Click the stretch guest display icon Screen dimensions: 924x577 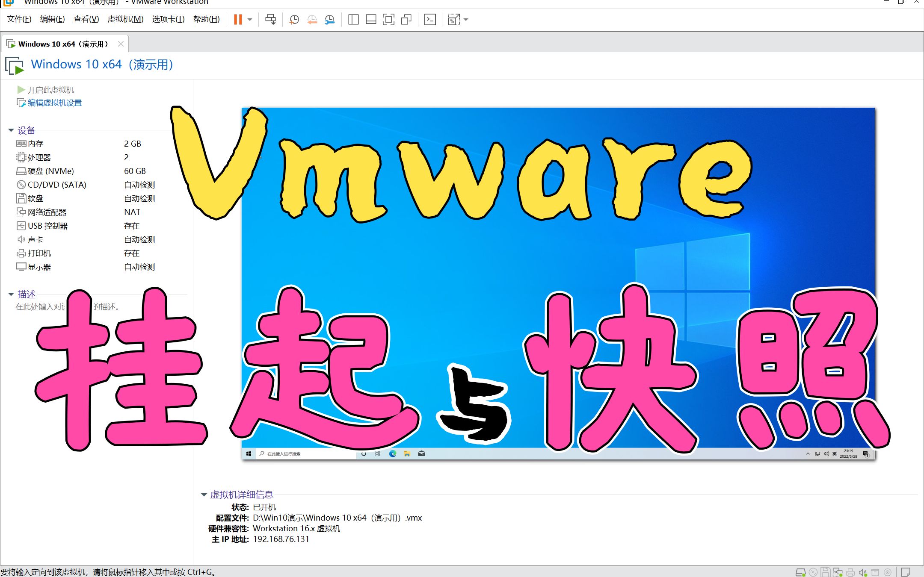(453, 20)
